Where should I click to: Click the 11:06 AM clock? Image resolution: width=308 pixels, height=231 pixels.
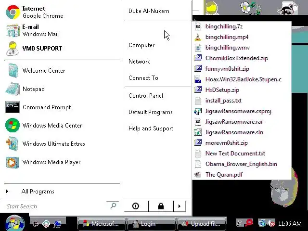(290, 223)
